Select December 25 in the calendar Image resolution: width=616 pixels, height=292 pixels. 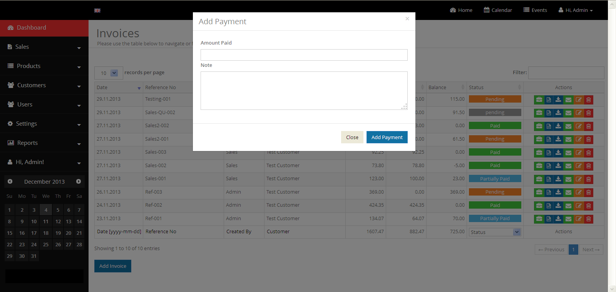coord(46,244)
